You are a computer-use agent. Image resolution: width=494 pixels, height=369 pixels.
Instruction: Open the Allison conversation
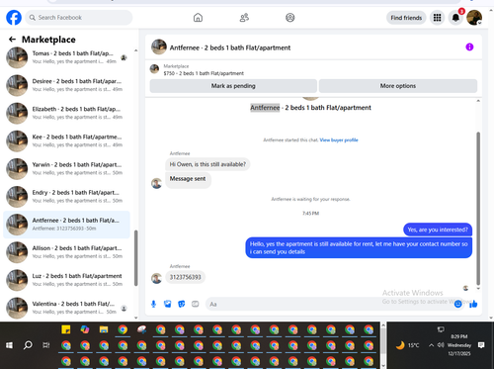(x=66, y=252)
